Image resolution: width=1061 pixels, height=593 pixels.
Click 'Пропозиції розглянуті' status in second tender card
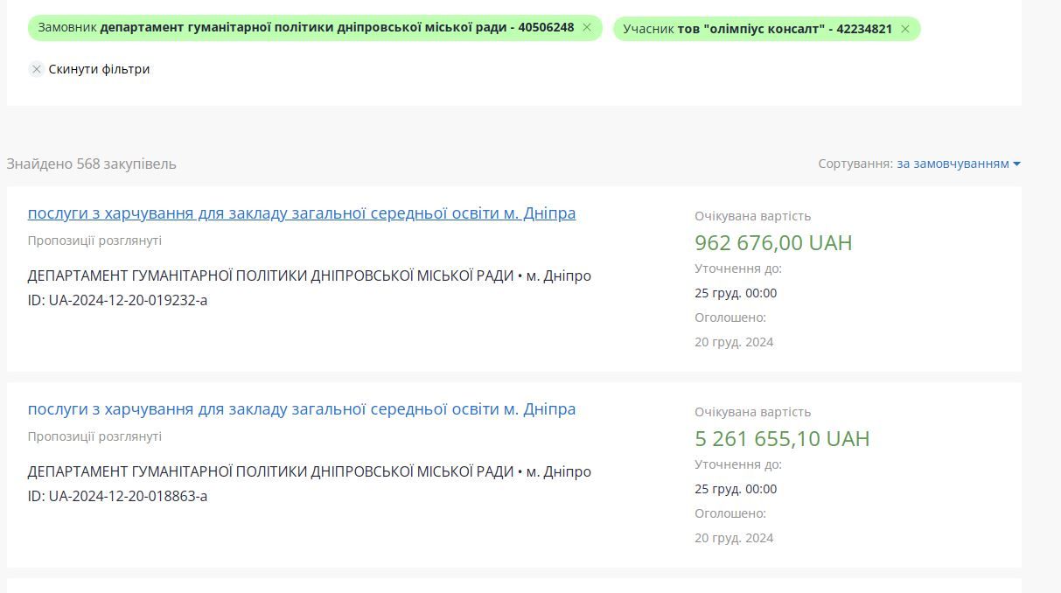(x=94, y=436)
